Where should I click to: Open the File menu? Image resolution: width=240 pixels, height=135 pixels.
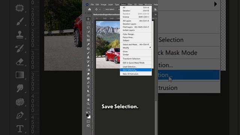tap(92, 4)
